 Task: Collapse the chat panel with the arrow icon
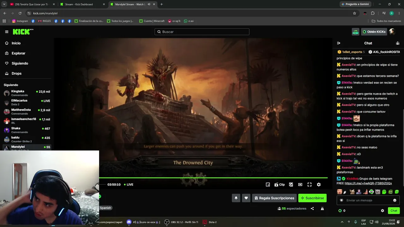point(339,43)
